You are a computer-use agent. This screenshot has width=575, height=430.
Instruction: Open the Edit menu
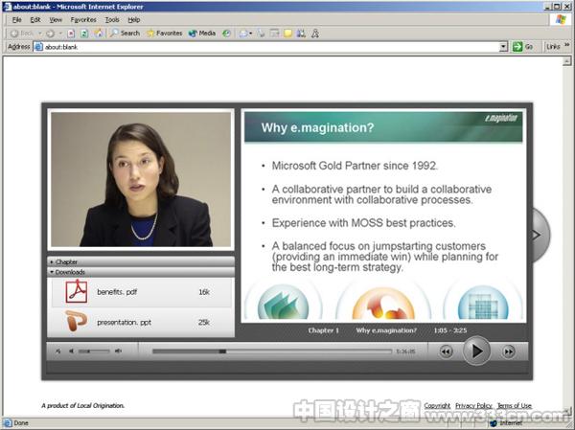(35, 20)
